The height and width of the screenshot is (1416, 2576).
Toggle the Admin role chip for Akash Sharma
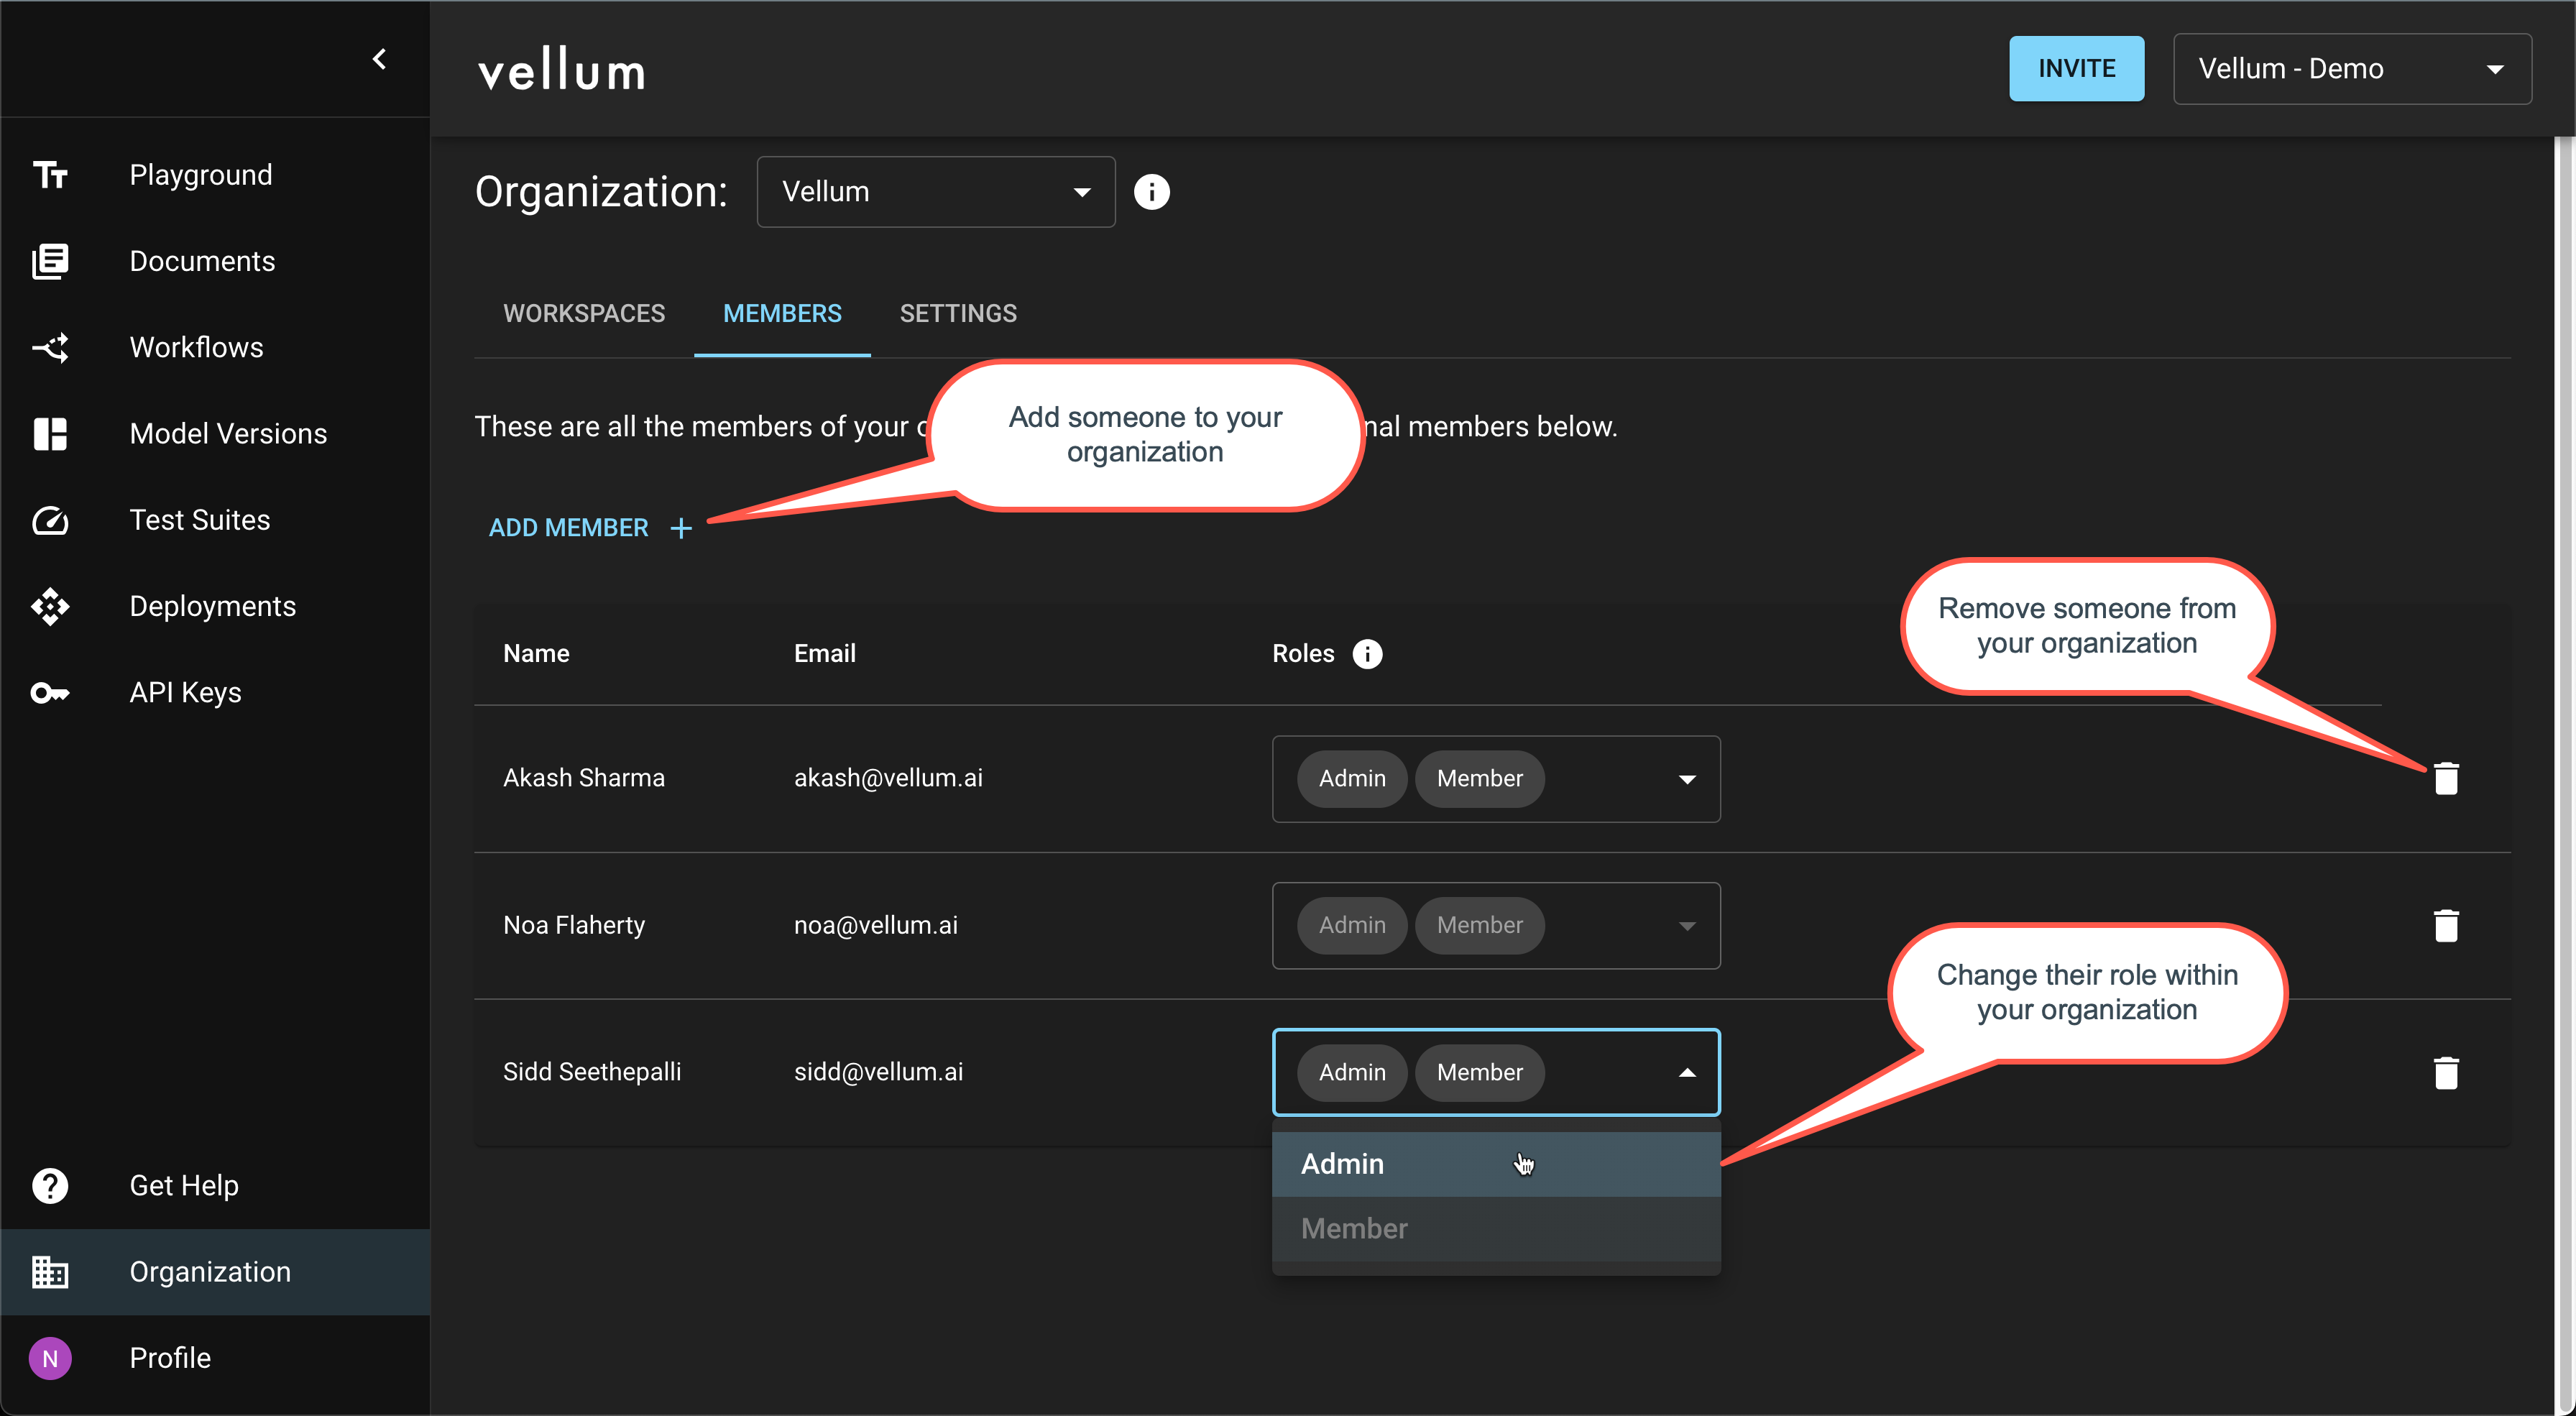click(x=1351, y=778)
